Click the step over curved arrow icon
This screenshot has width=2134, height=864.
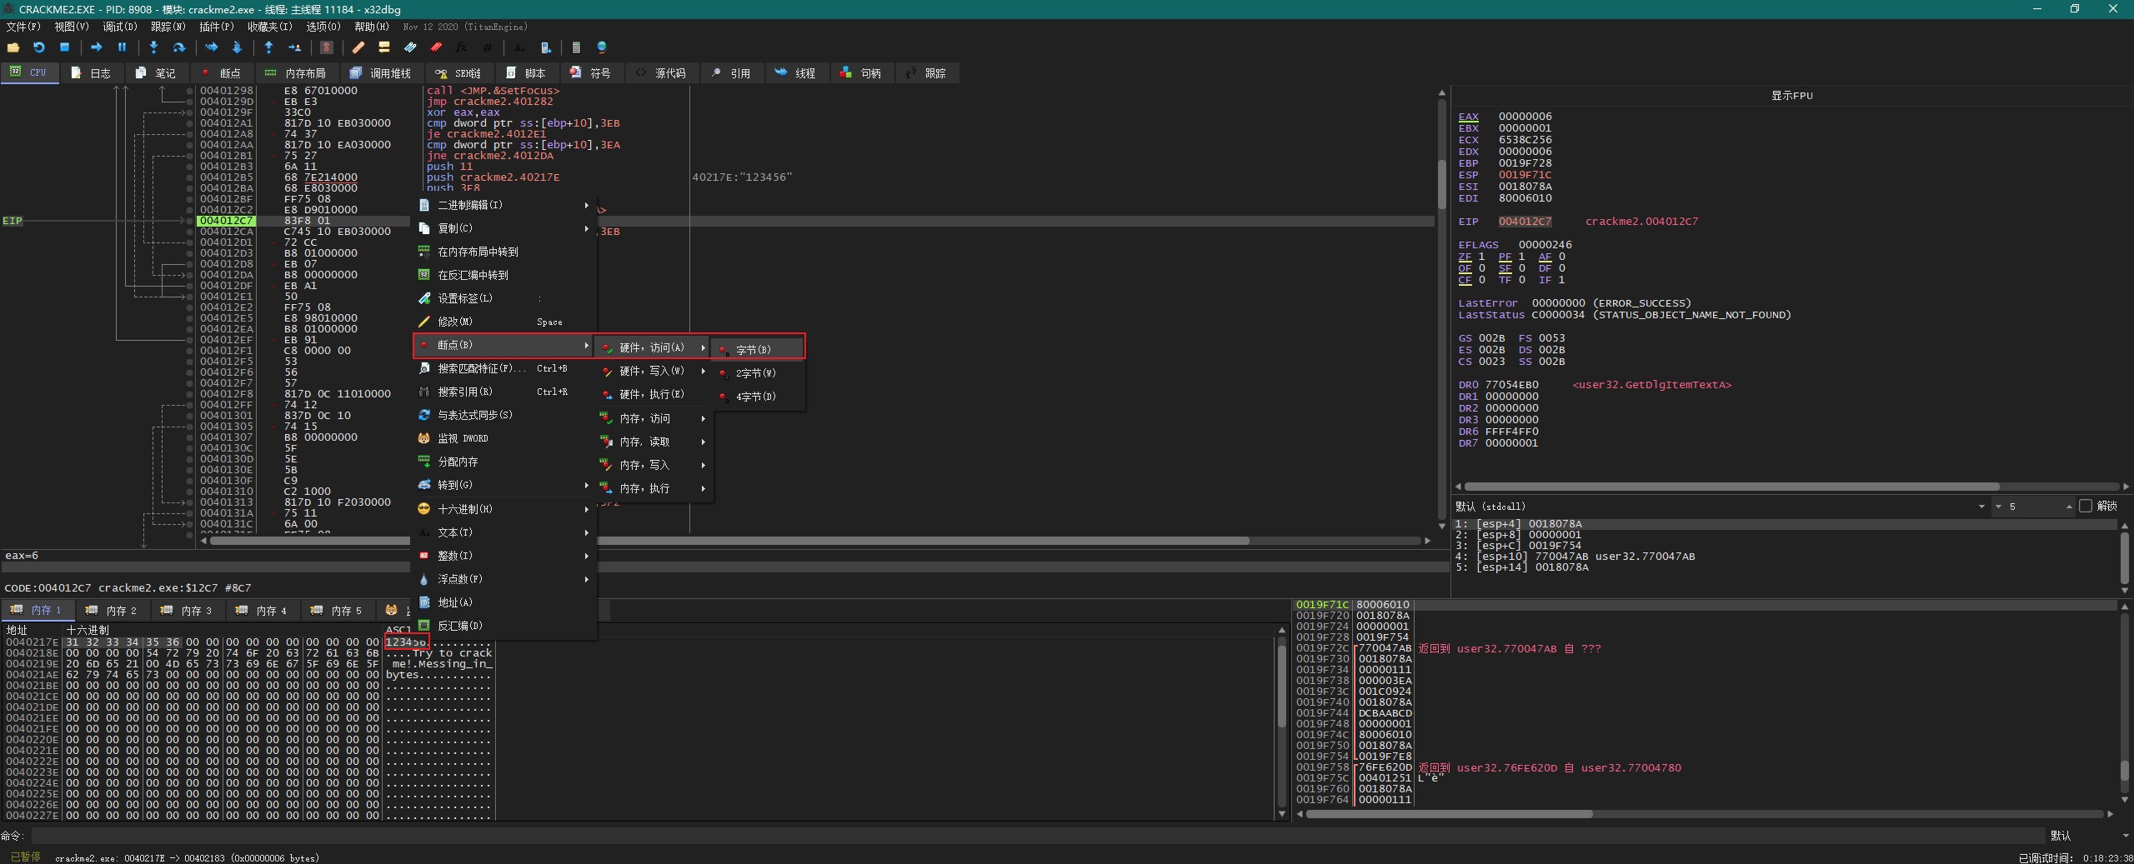178,47
